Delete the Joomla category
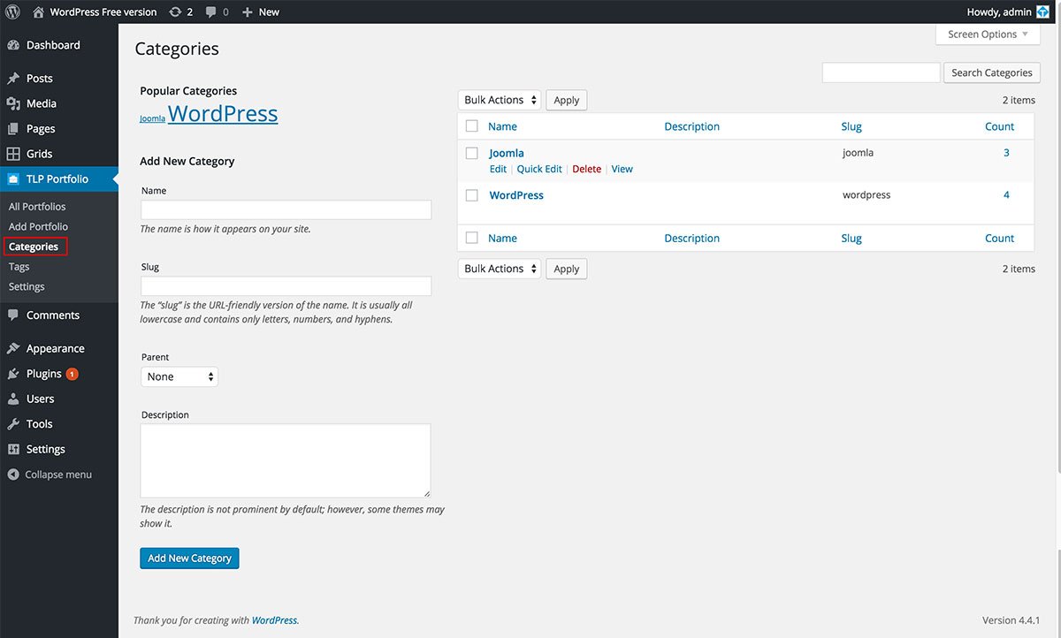1061x638 pixels. click(587, 169)
